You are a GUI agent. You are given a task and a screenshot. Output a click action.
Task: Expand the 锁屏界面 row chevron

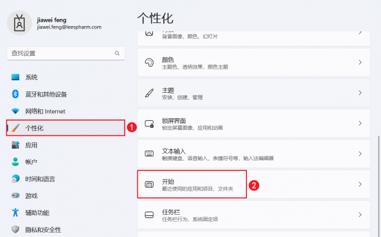click(x=360, y=123)
